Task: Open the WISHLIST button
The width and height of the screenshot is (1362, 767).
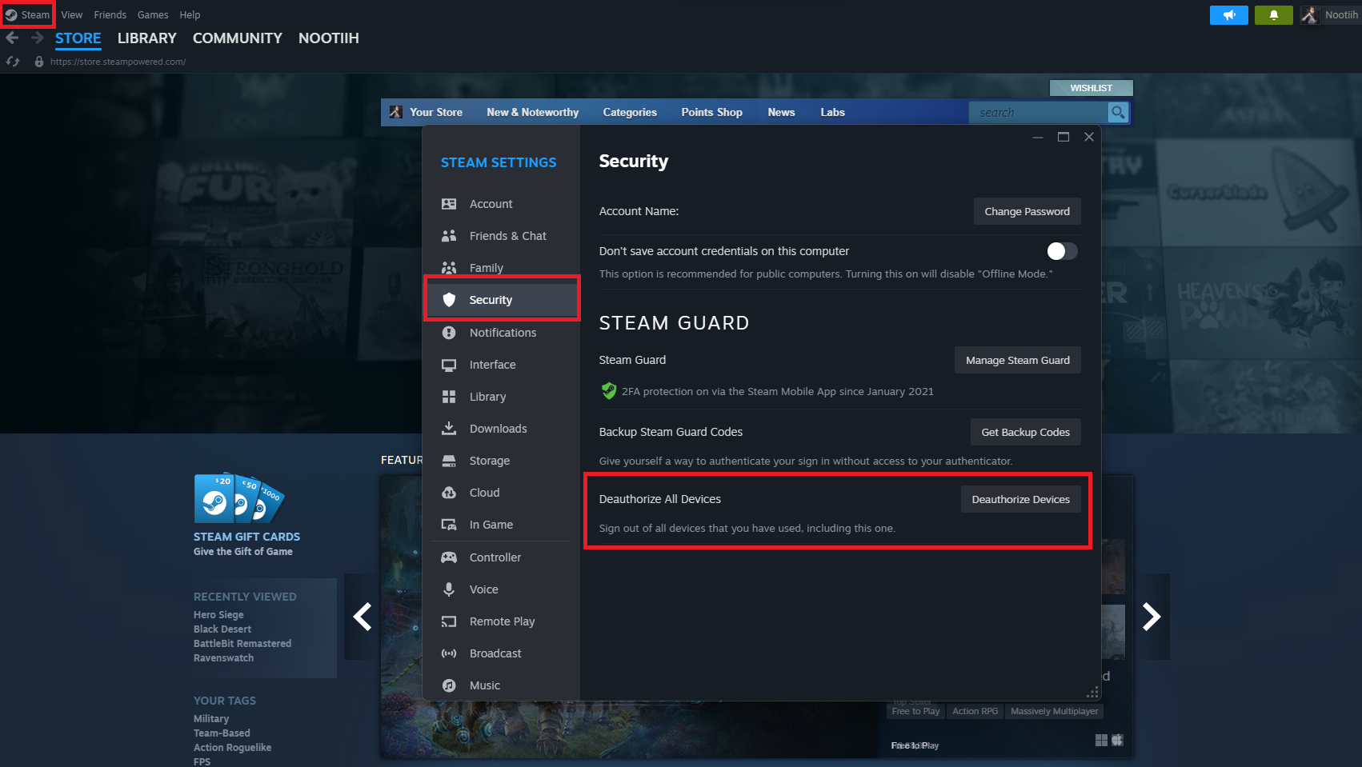Action: pos(1092,88)
